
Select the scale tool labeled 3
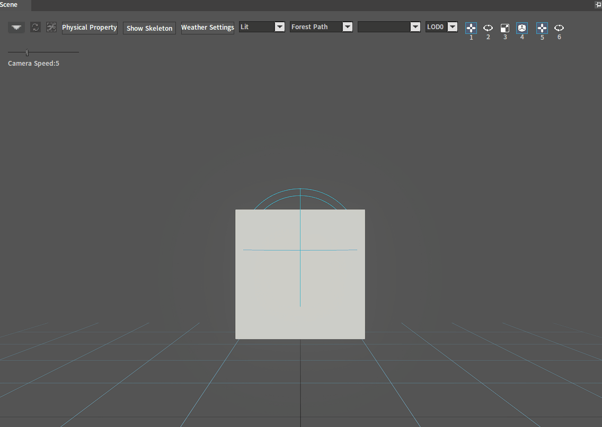coord(505,28)
